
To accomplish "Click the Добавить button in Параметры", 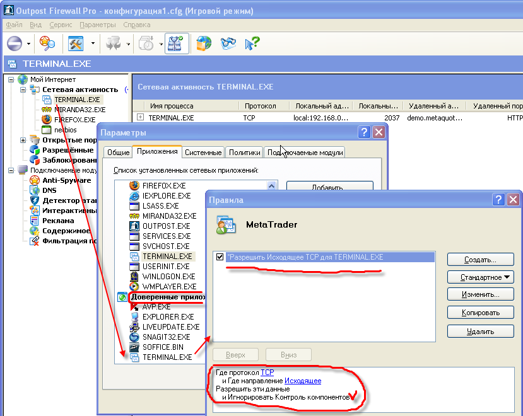I will click(329, 186).
